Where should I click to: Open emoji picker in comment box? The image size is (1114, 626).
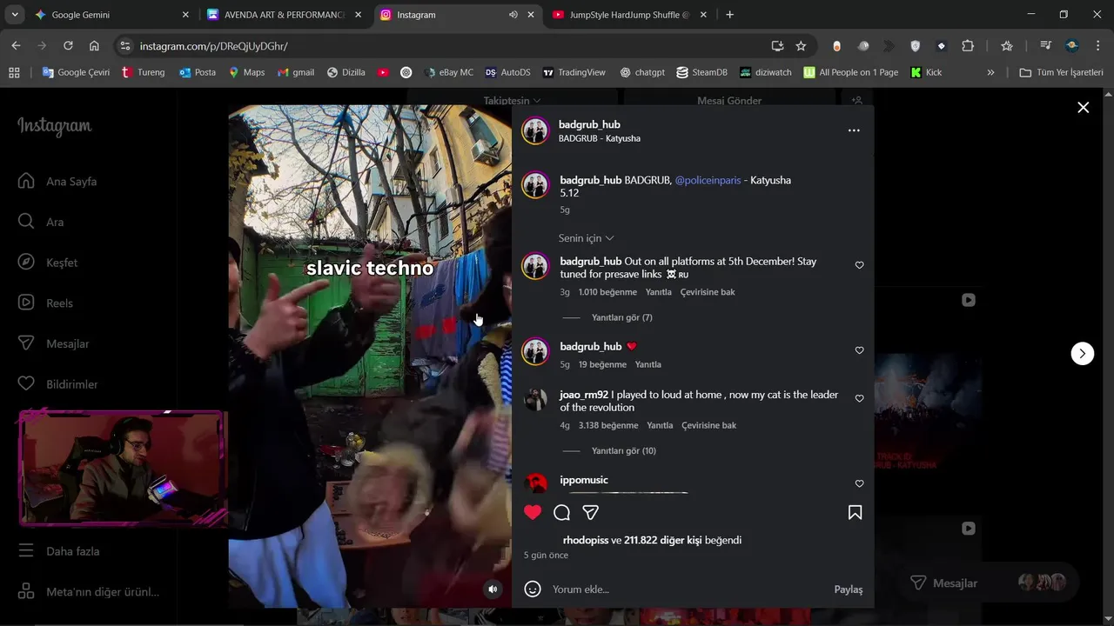533,589
